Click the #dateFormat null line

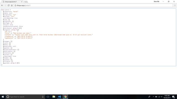point(9,46)
